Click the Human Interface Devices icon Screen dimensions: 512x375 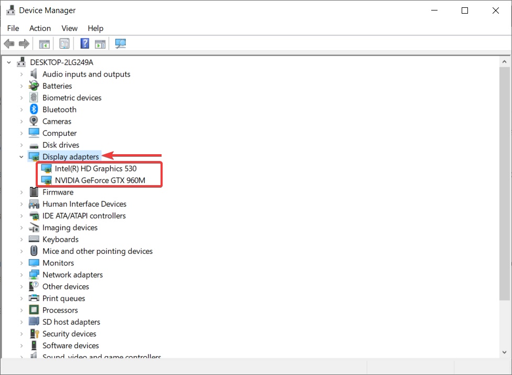pyautogui.click(x=34, y=204)
